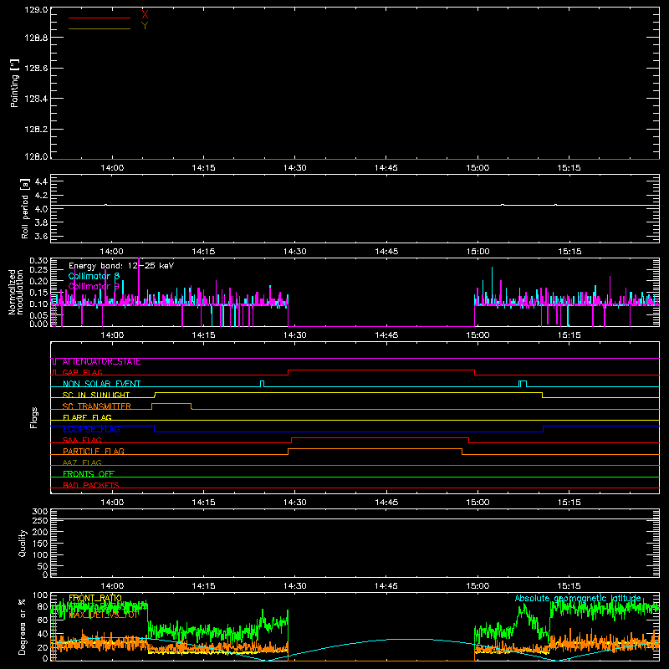Click the GAP_FLAG label
Screen dimensions: 669x669
[83, 372]
